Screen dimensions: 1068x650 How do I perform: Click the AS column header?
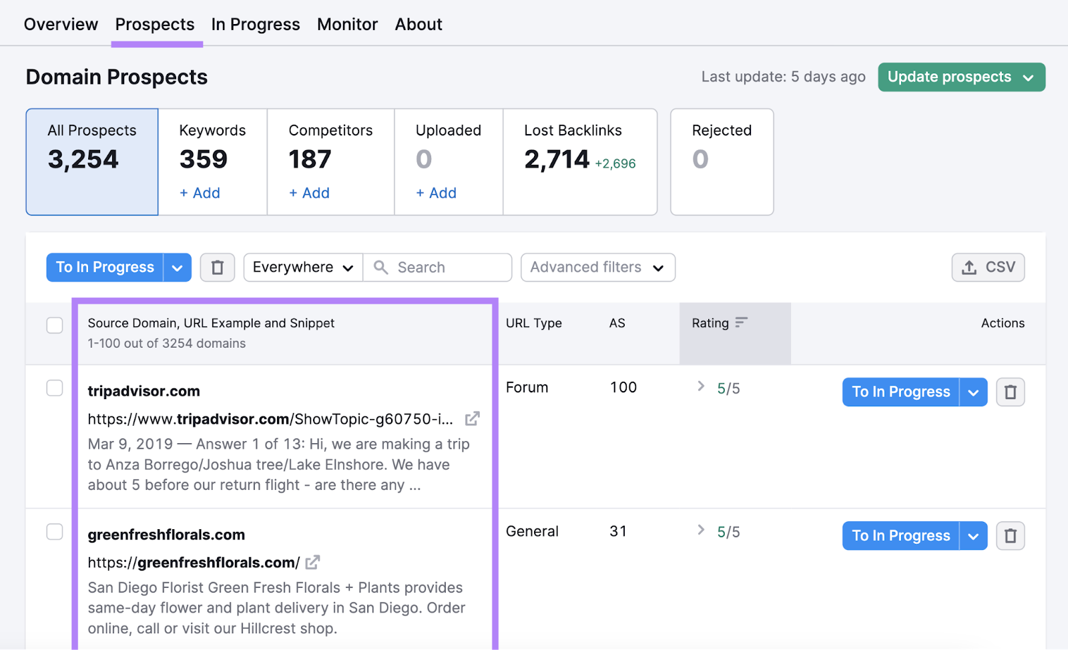pyautogui.click(x=617, y=323)
